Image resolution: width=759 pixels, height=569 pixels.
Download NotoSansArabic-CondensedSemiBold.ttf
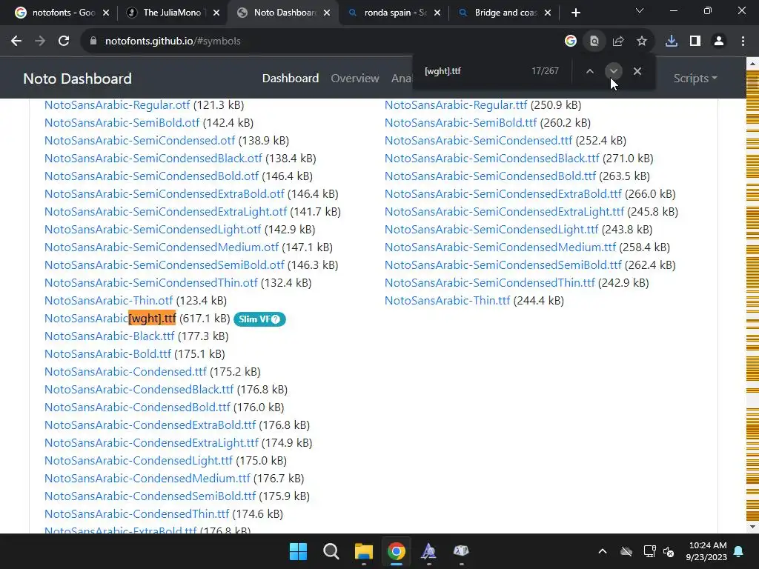pos(150,496)
